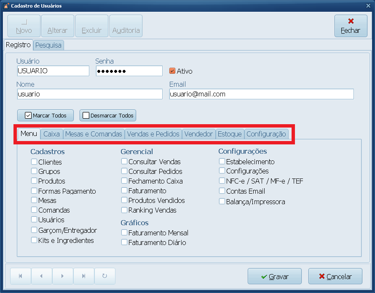Screen dimensions: 375x293
Task: Click the next record arrow
Action: [62, 276]
